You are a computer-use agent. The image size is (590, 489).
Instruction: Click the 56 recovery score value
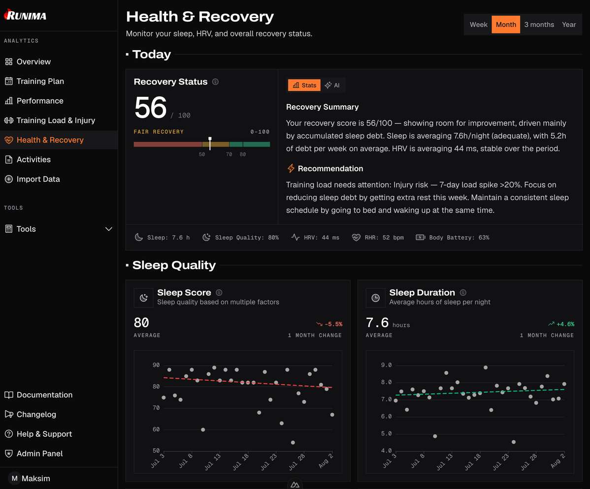[151, 107]
